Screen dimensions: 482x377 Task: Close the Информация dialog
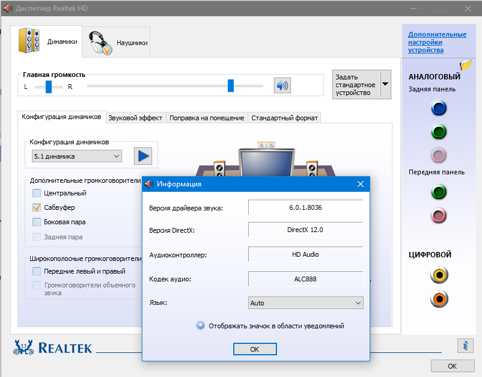(x=361, y=184)
